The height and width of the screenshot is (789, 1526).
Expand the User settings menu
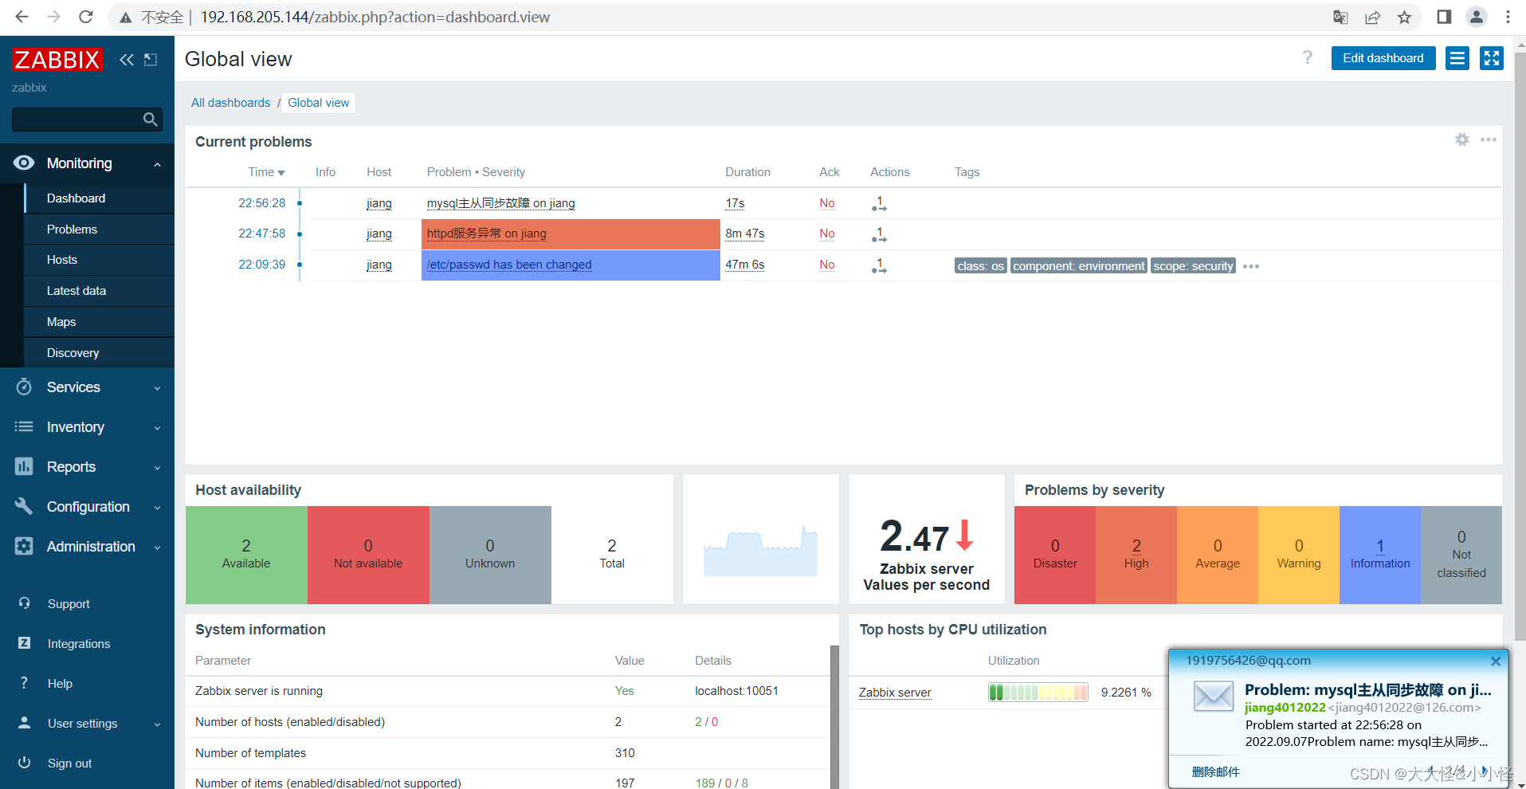click(157, 724)
